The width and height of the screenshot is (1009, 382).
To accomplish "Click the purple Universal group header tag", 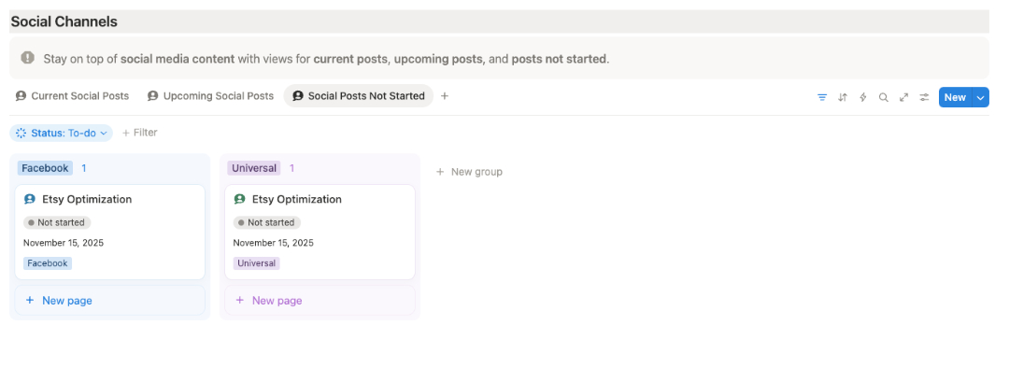I will click(x=254, y=168).
